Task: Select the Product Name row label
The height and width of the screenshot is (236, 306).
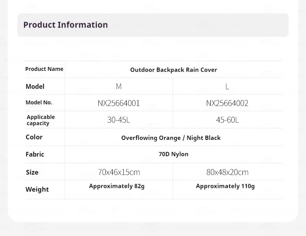Action: click(44, 69)
